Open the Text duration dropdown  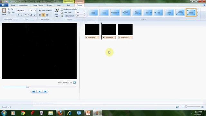coord(85,16)
